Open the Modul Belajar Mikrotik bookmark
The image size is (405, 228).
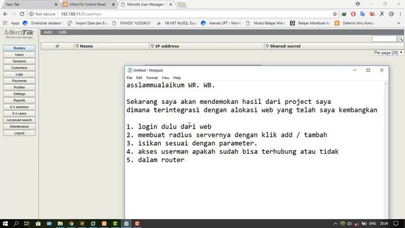click(x=266, y=23)
